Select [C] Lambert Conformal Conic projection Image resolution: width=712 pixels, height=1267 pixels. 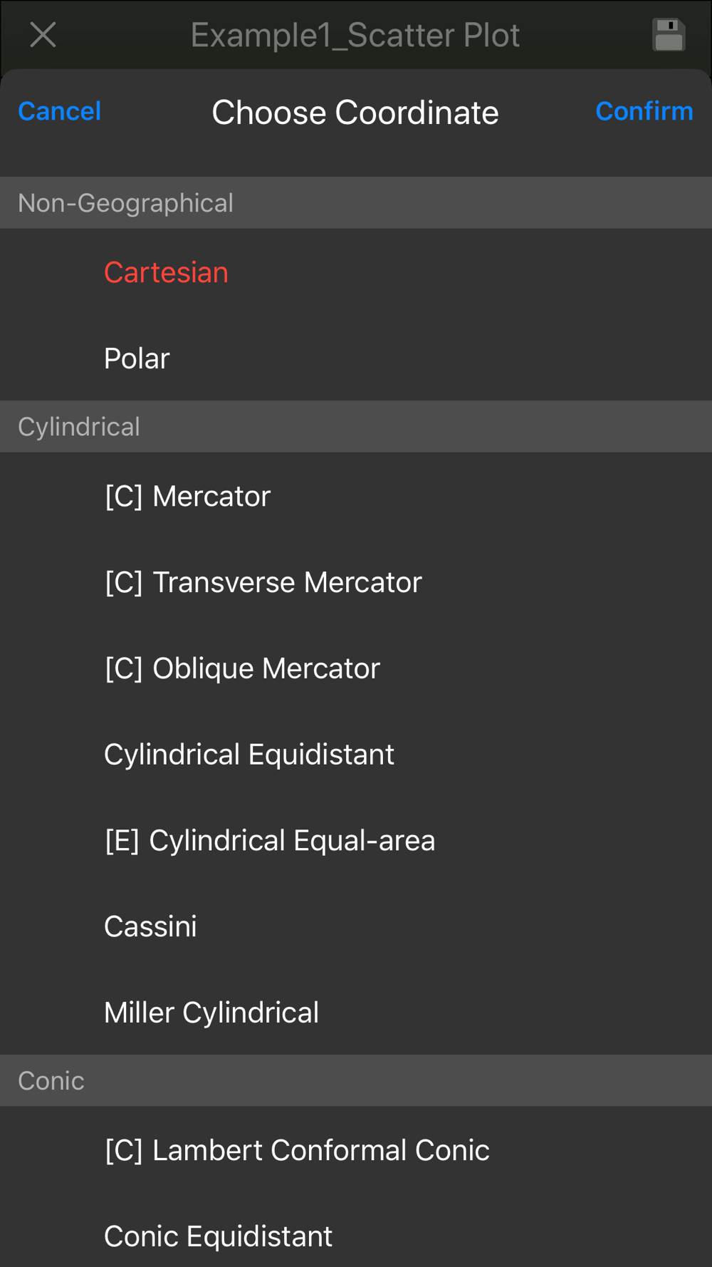[356, 1150]
